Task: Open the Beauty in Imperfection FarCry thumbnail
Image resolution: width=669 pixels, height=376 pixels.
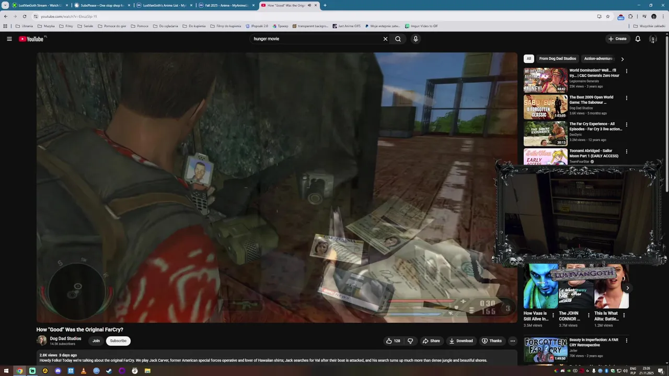Action: [545, 350]
